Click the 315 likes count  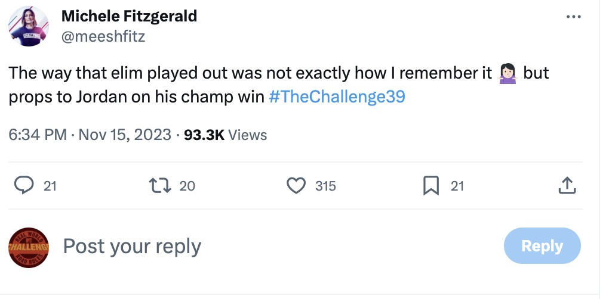325,186
